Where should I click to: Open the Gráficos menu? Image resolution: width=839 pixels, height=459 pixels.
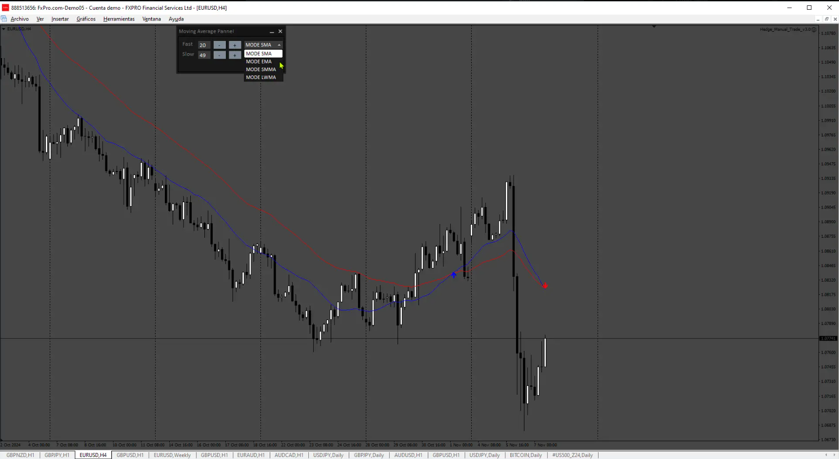[x=86, y=19]
